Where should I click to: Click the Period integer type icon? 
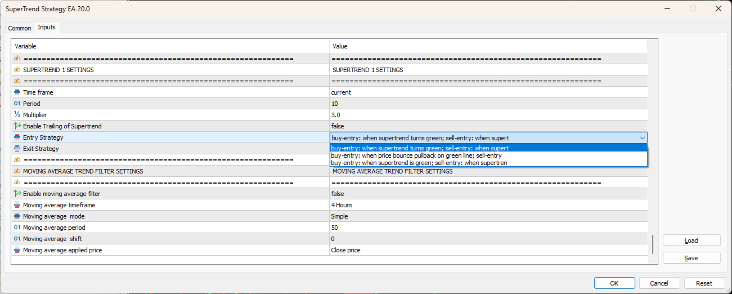click(17, 104)
